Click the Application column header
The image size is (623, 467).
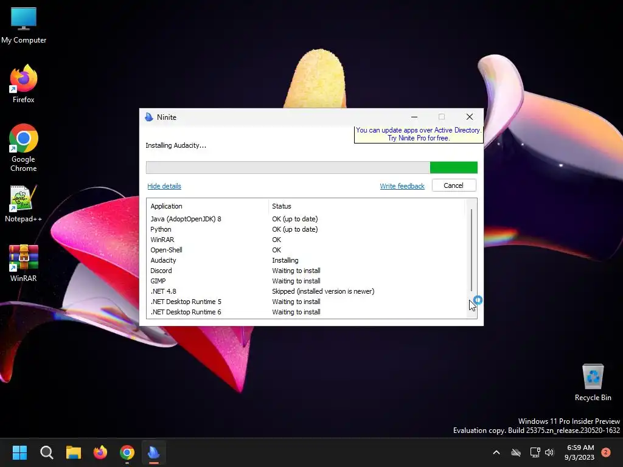tap(207, 206)
